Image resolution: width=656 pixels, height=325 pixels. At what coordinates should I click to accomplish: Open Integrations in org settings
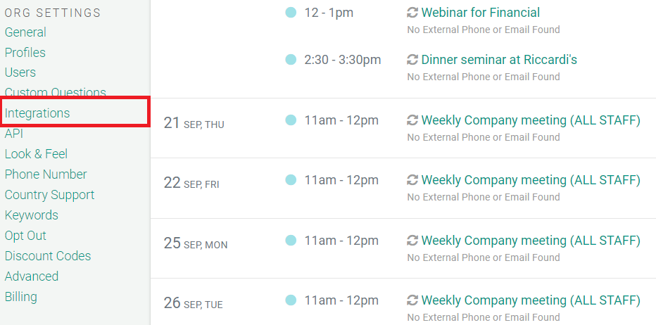click(x=37, y=113)
